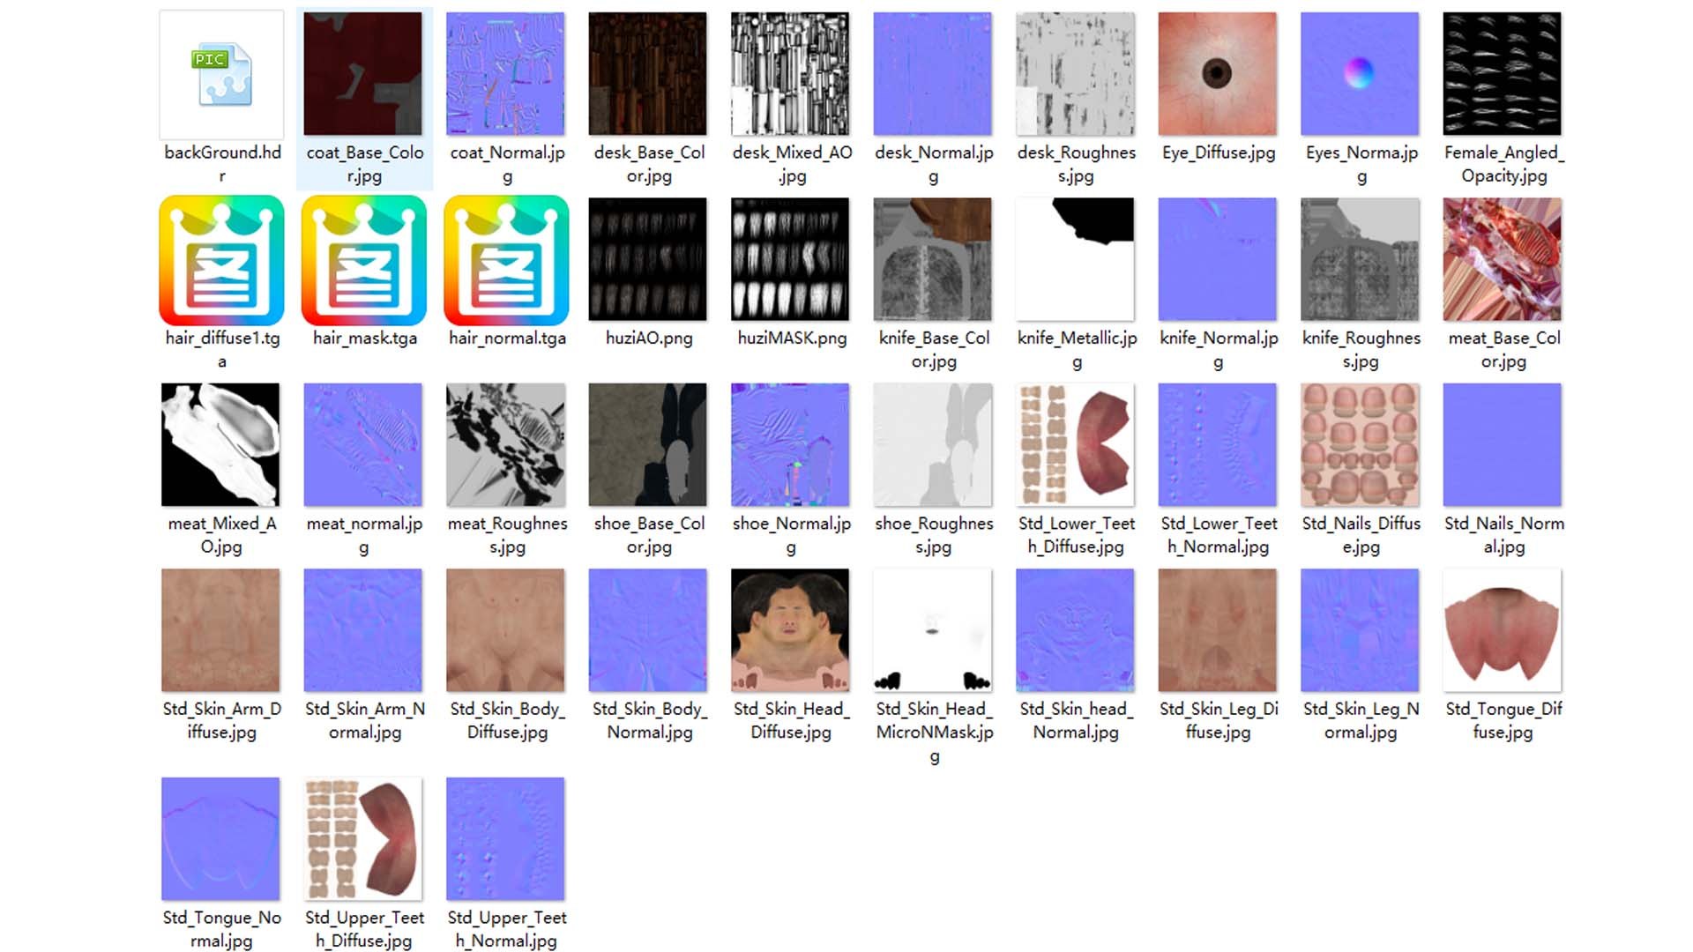Screen dimensions: 1693x952
Task: Select the Std_Upper_Teeth_Diffuse.jpg thumbnail
Action: click(x=363, y=839)
